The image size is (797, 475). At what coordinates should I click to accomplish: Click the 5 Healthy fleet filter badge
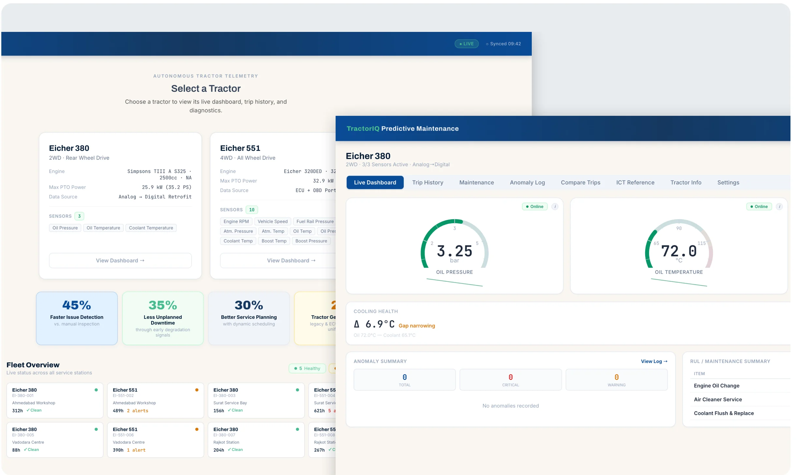click(x=307, y=368)
